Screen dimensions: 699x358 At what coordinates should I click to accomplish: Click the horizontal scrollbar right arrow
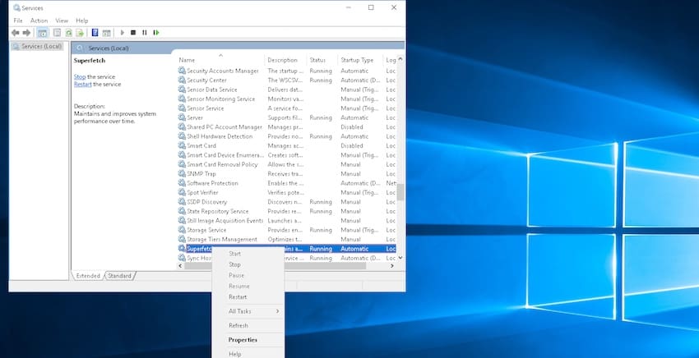pos(391,266)
